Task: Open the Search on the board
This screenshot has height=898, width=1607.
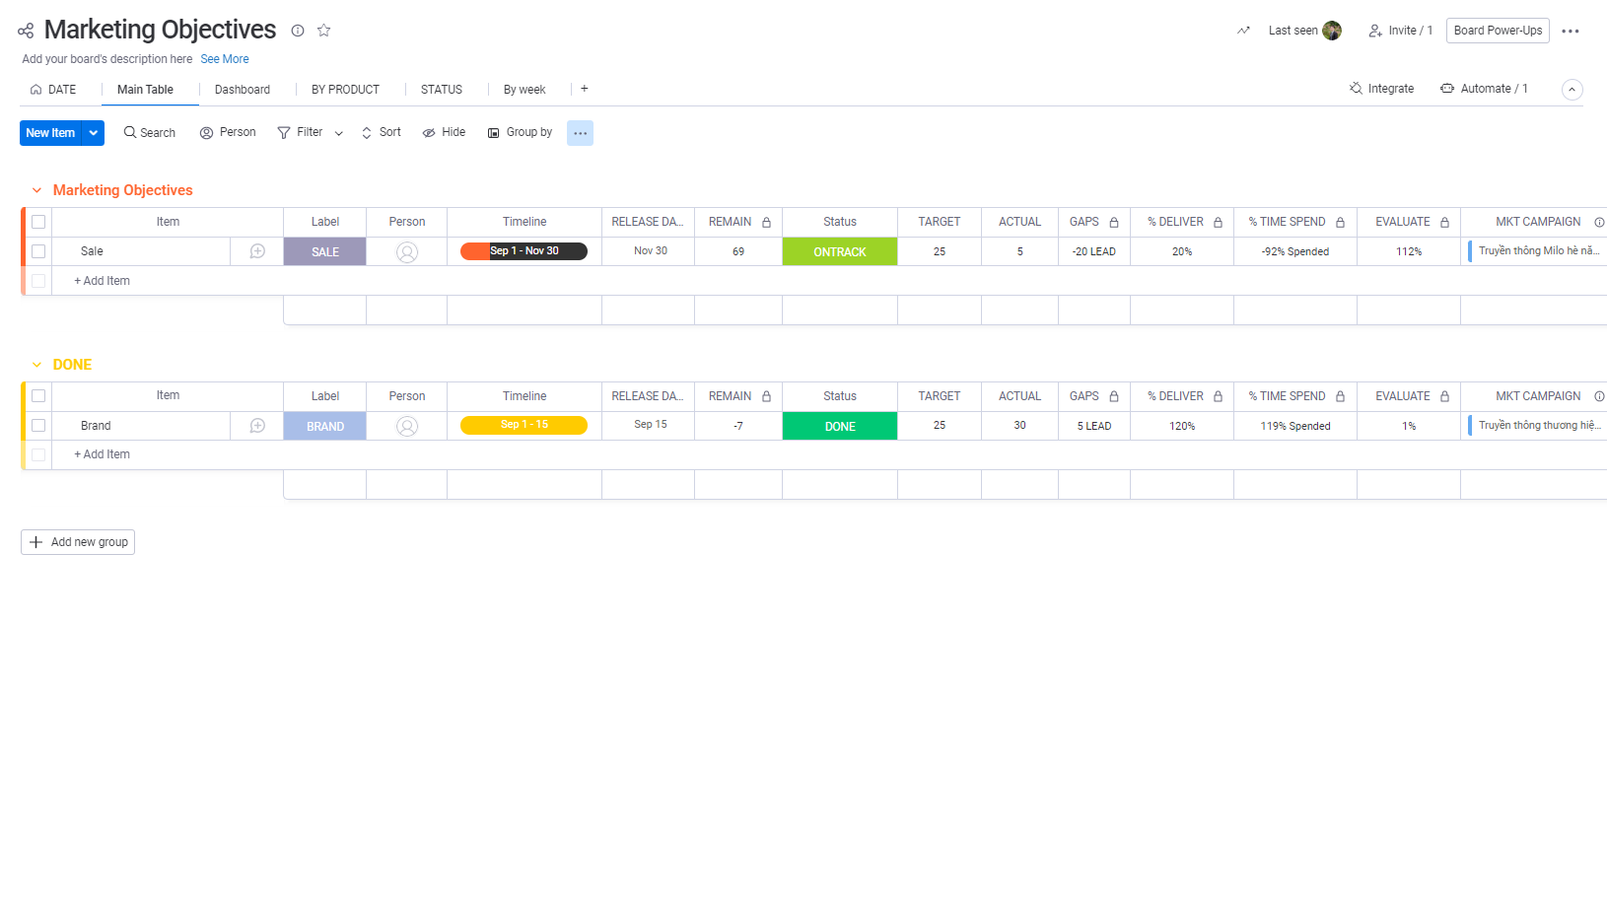Action: click(149, 132)
